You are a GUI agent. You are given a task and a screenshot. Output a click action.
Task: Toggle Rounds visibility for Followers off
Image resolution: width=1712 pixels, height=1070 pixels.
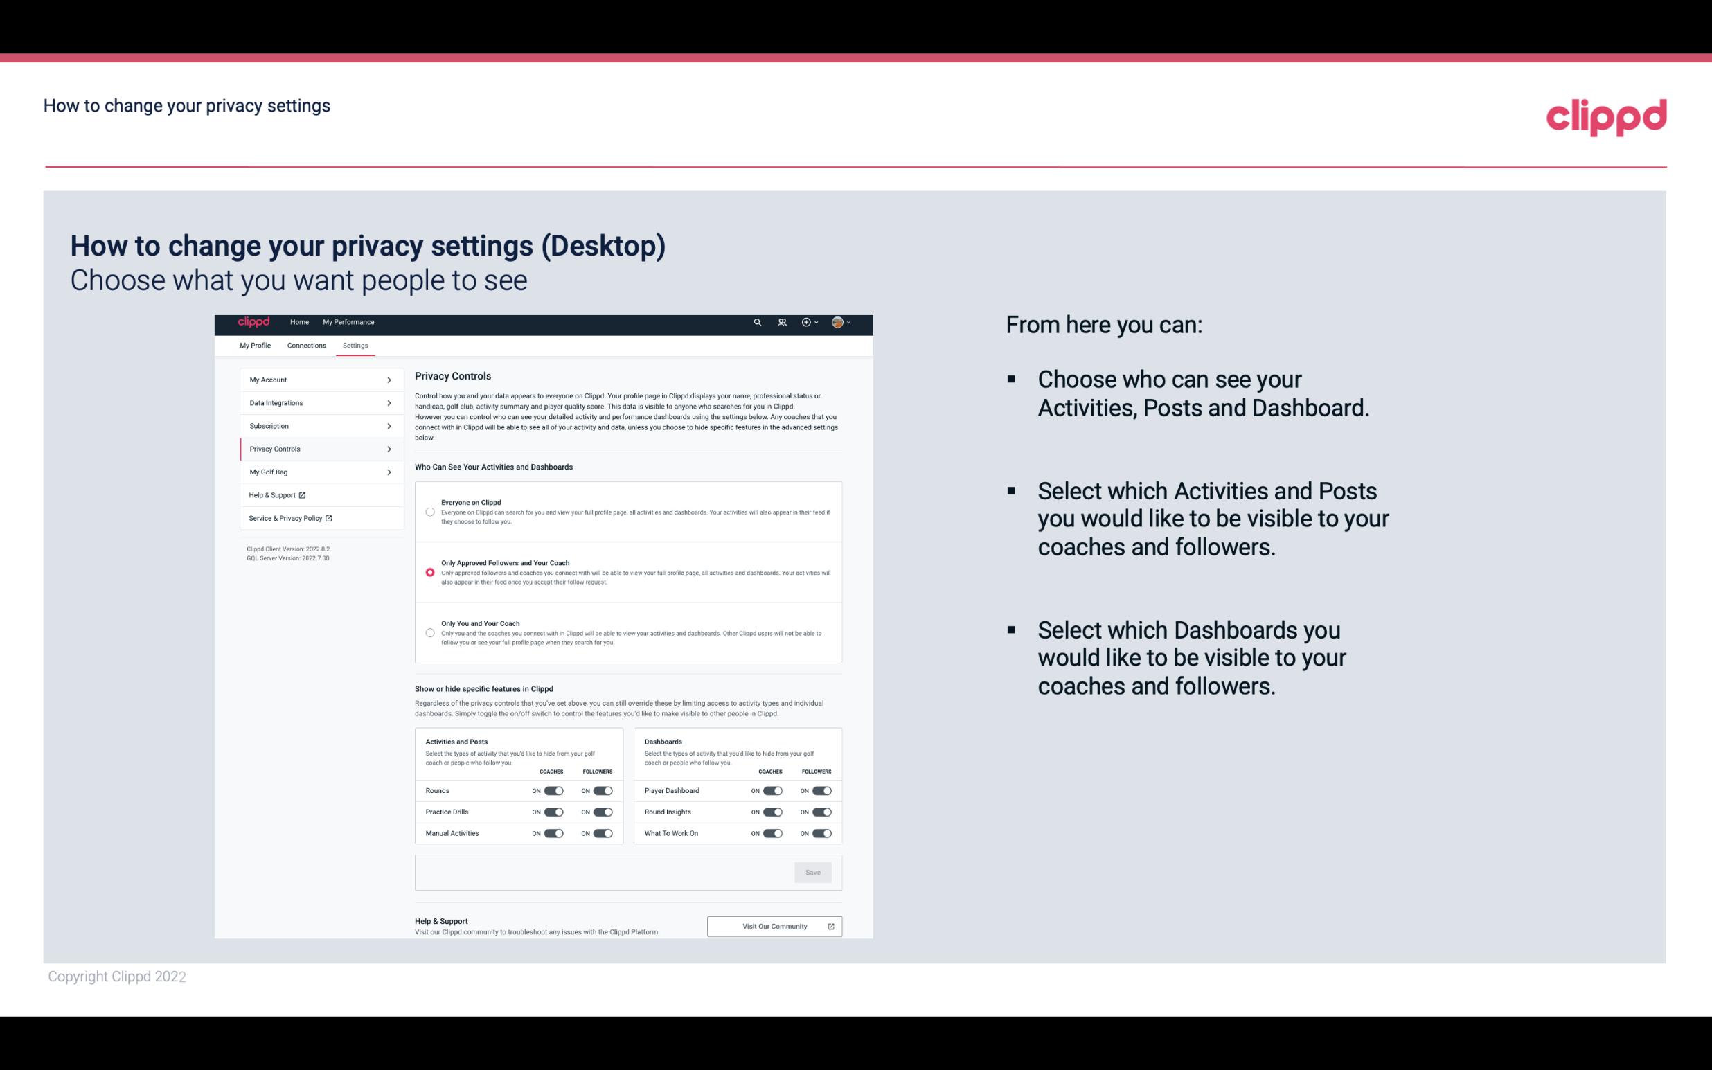coord(603,790)
